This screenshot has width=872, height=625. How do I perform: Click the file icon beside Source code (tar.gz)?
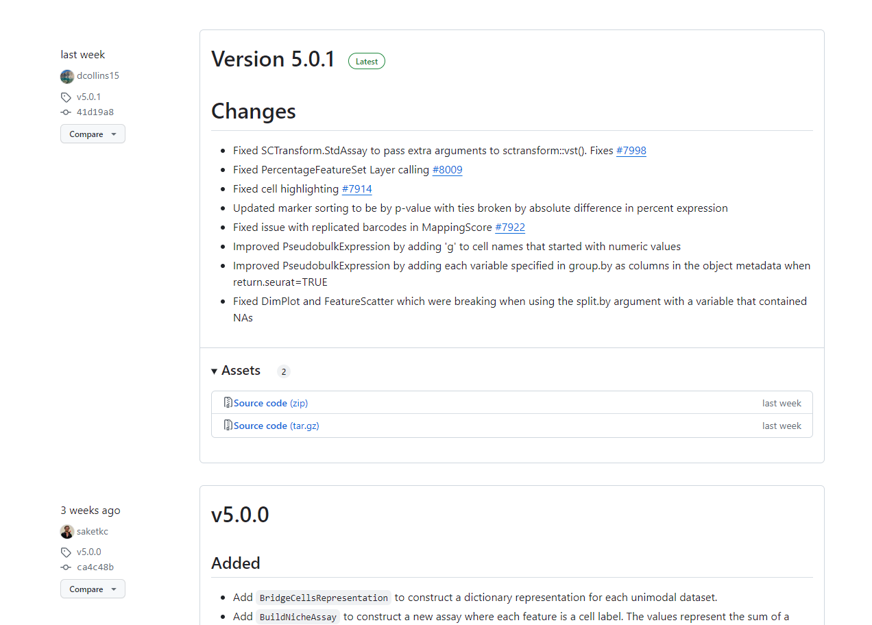tap(228, 425)
